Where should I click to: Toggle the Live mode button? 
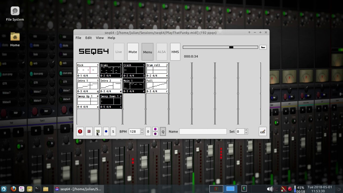(119, 52)
